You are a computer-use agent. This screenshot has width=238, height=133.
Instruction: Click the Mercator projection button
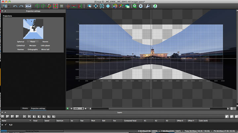click(33, 45)
